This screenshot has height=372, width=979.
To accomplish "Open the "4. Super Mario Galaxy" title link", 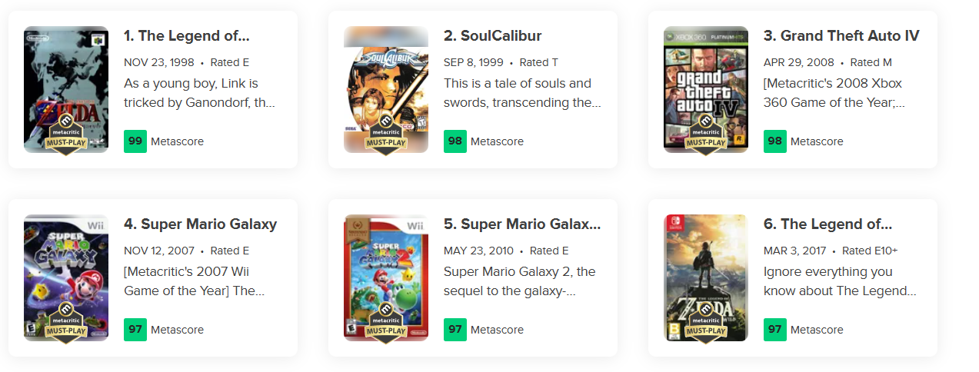I will coord(200,224).
